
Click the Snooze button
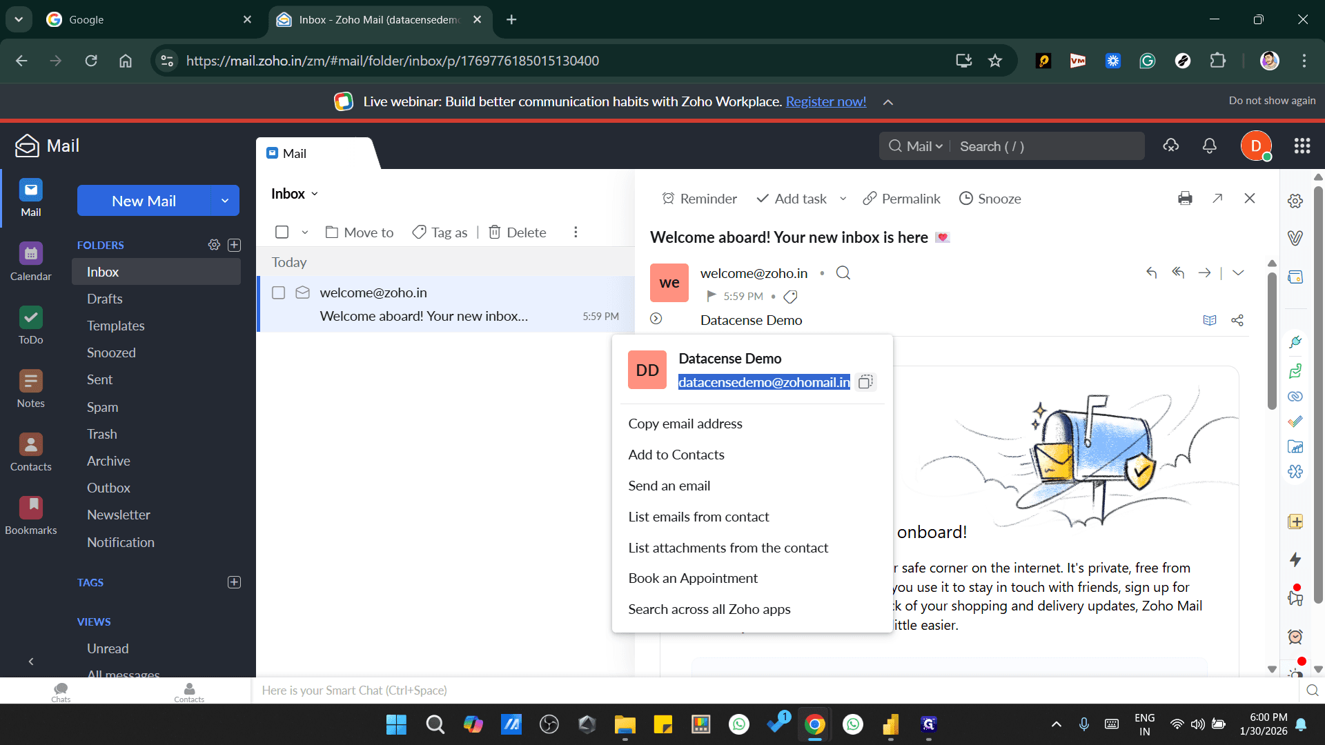[990, 199]
